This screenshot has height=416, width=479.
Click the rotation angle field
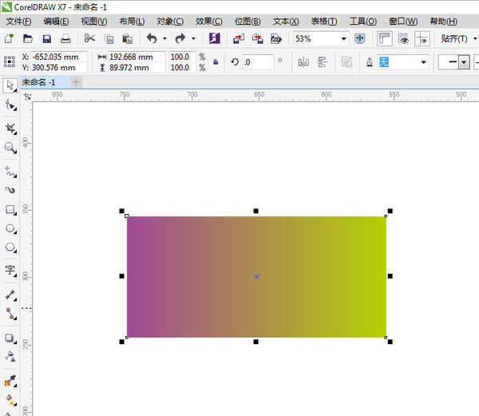[x=258, y=62]
